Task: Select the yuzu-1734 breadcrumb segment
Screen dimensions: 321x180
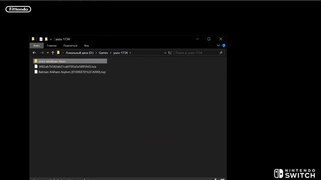Action: 120,53
